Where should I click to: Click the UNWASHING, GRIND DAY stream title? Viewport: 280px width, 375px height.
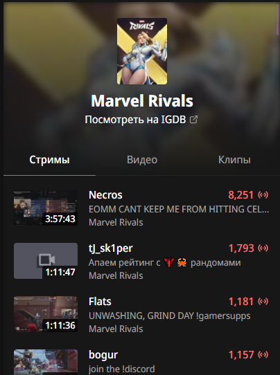coord(170,315)
